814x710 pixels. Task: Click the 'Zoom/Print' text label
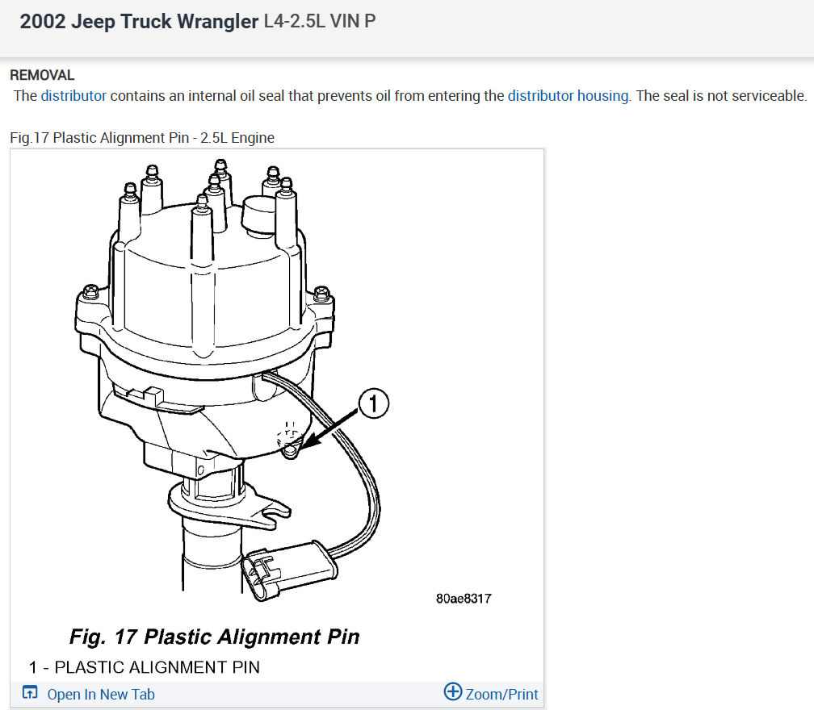tap(501, 695)
